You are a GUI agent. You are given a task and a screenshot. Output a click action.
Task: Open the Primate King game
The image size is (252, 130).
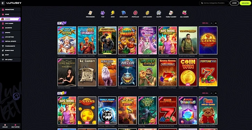click(107, 40)
